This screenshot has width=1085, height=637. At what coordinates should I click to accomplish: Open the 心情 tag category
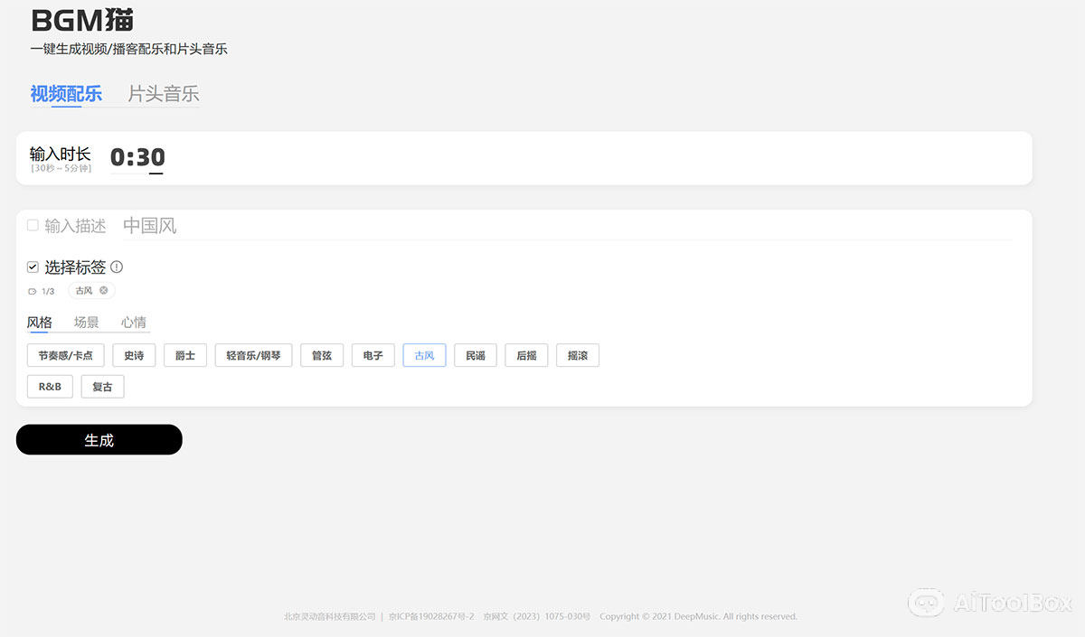[134, 323]
